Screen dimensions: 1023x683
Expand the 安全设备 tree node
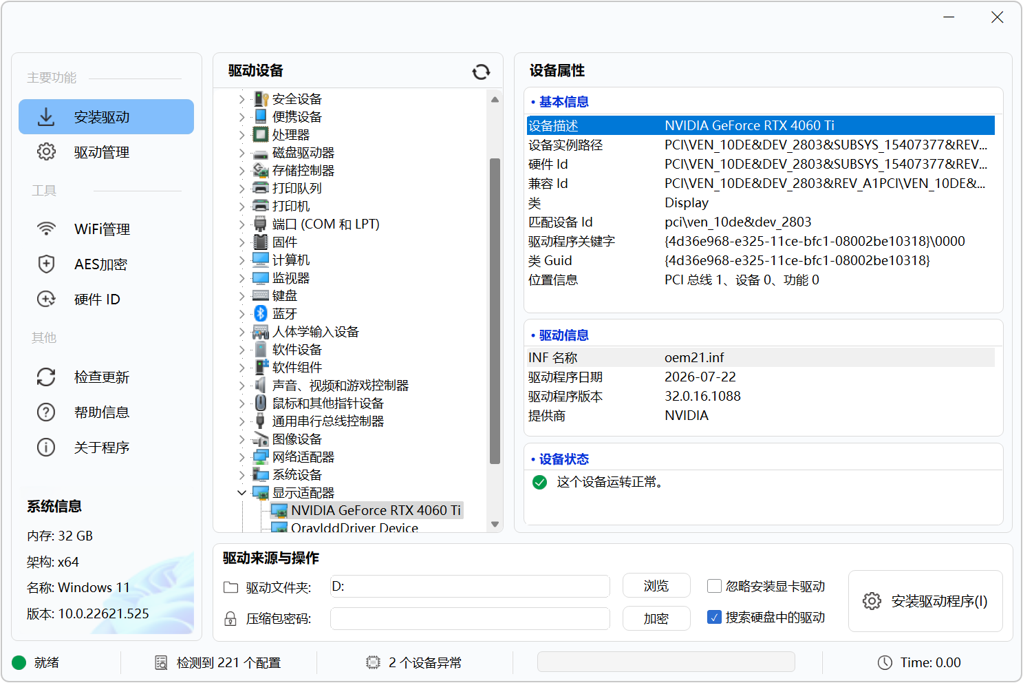click(241, 99)
